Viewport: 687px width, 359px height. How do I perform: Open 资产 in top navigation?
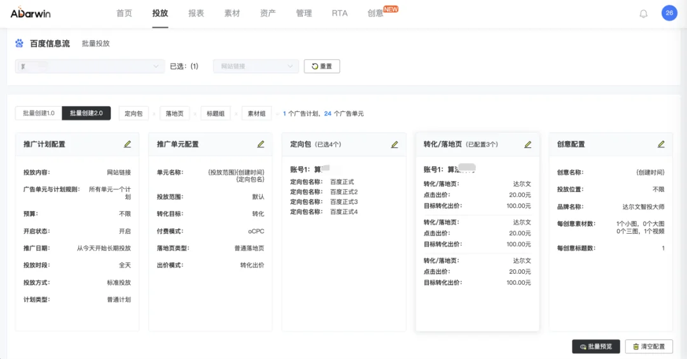click(x=268, y=13)
